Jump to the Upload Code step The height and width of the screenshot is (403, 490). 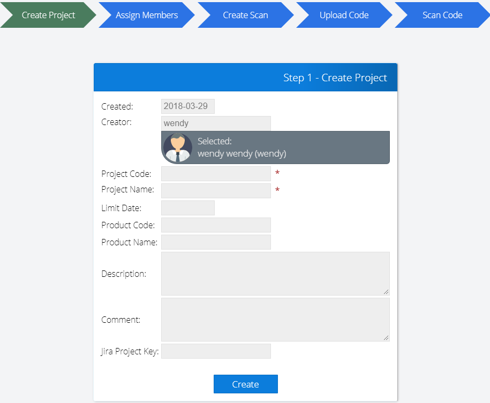coord(344,15)
